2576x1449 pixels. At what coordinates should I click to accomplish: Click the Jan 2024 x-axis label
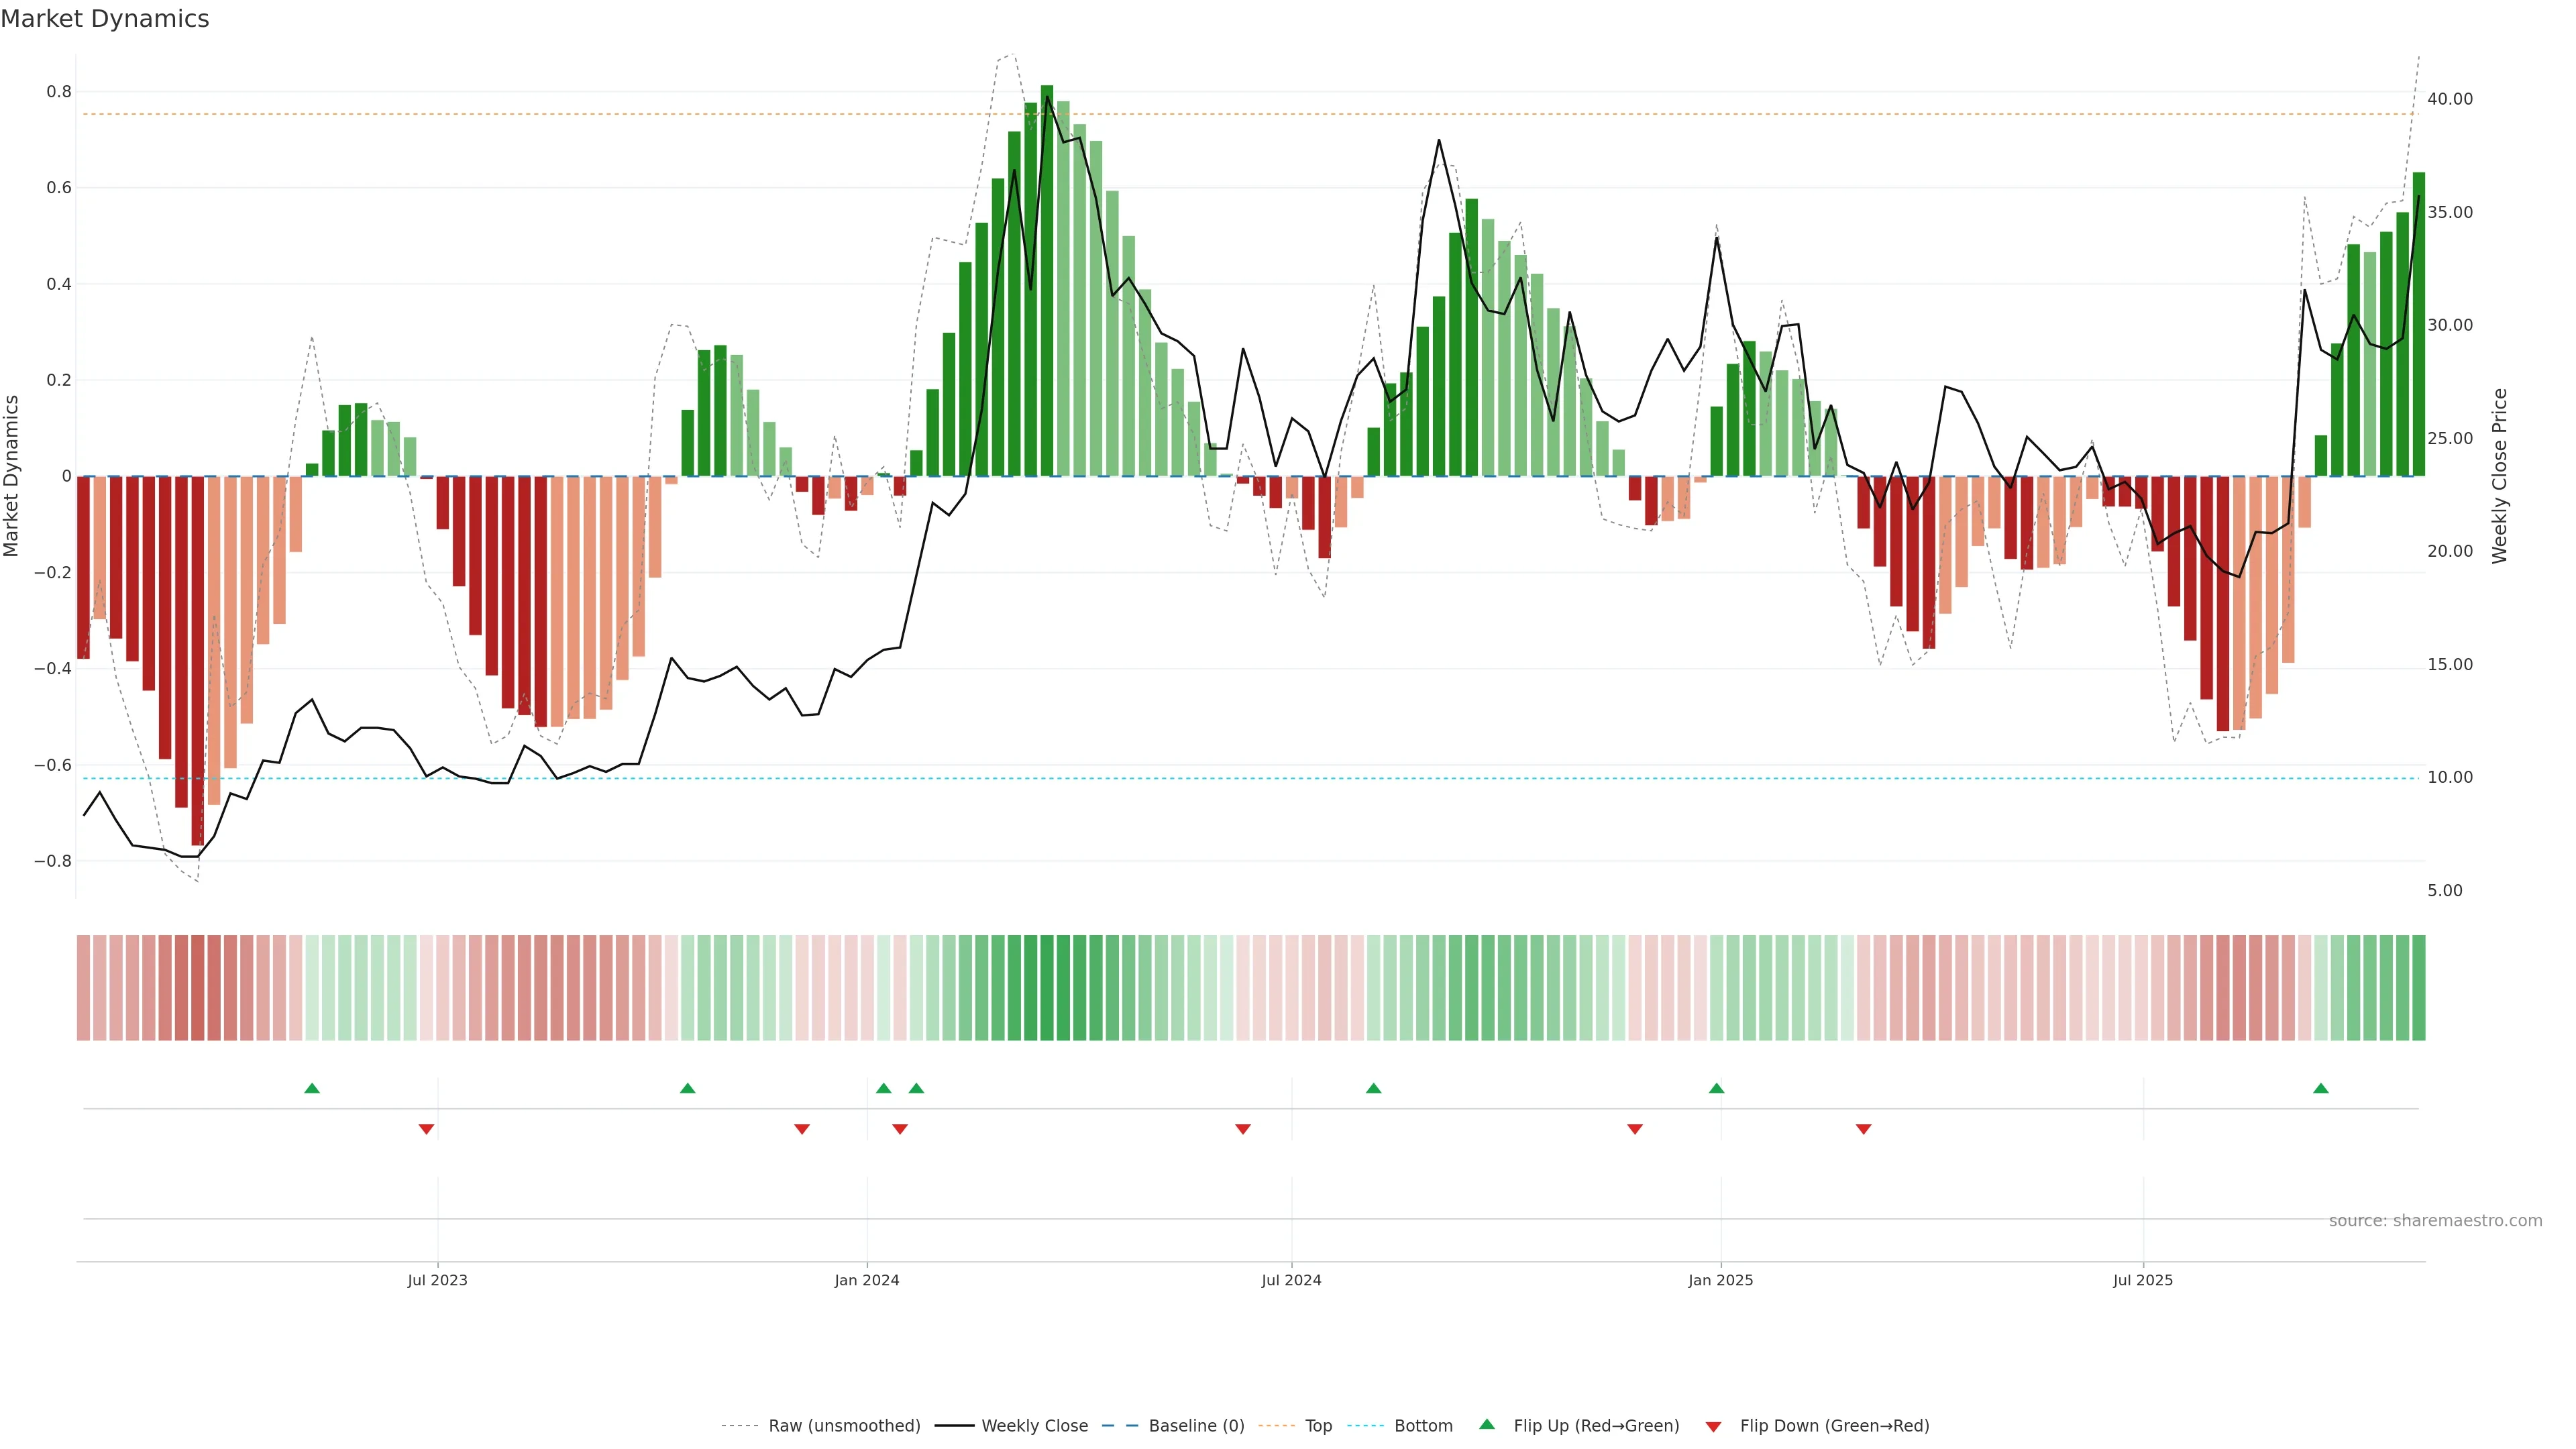[x=867, y=1280]
